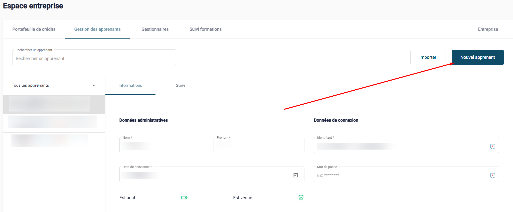Screen dimensions: 513x212
Task: Click the Importer button
Action: (428, 57)
